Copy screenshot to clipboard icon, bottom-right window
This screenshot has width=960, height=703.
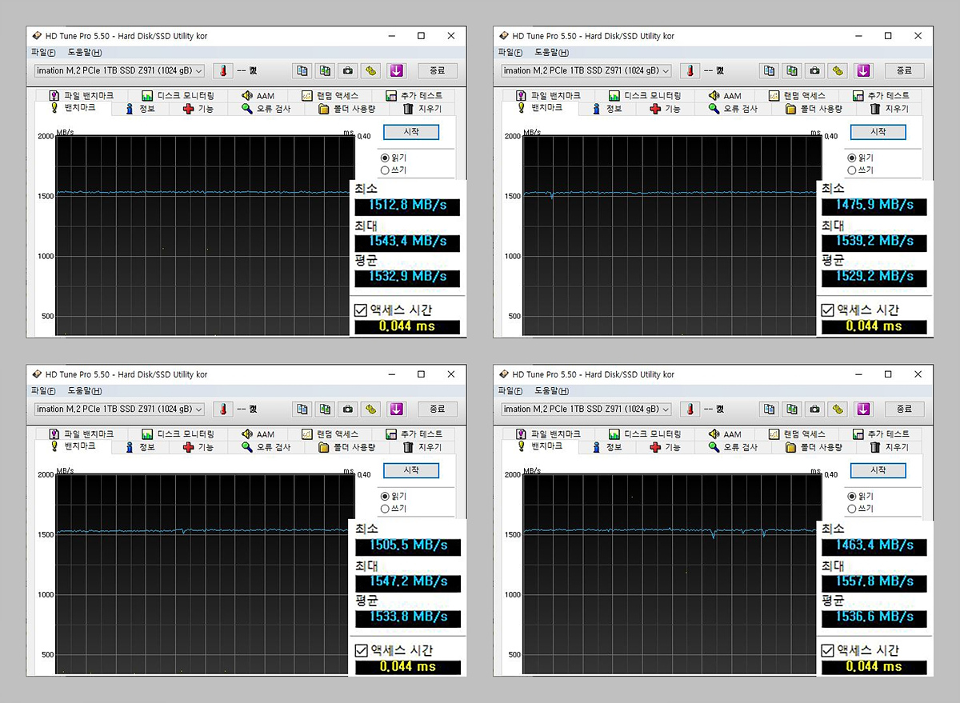pos(792,409)
